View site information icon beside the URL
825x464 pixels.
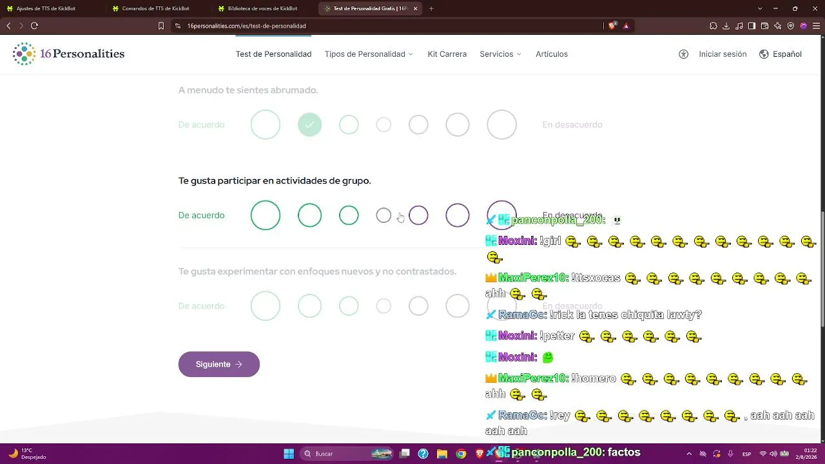pyautogui.click(x=178, y=26)
